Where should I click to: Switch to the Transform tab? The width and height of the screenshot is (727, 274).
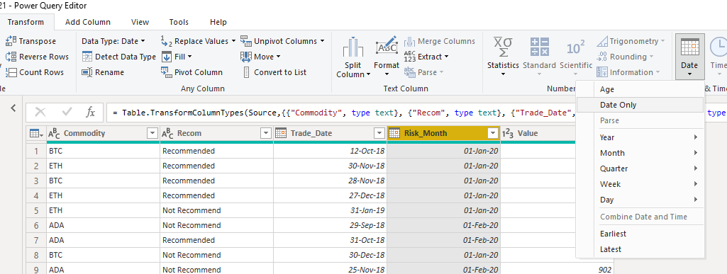(26, 22)
